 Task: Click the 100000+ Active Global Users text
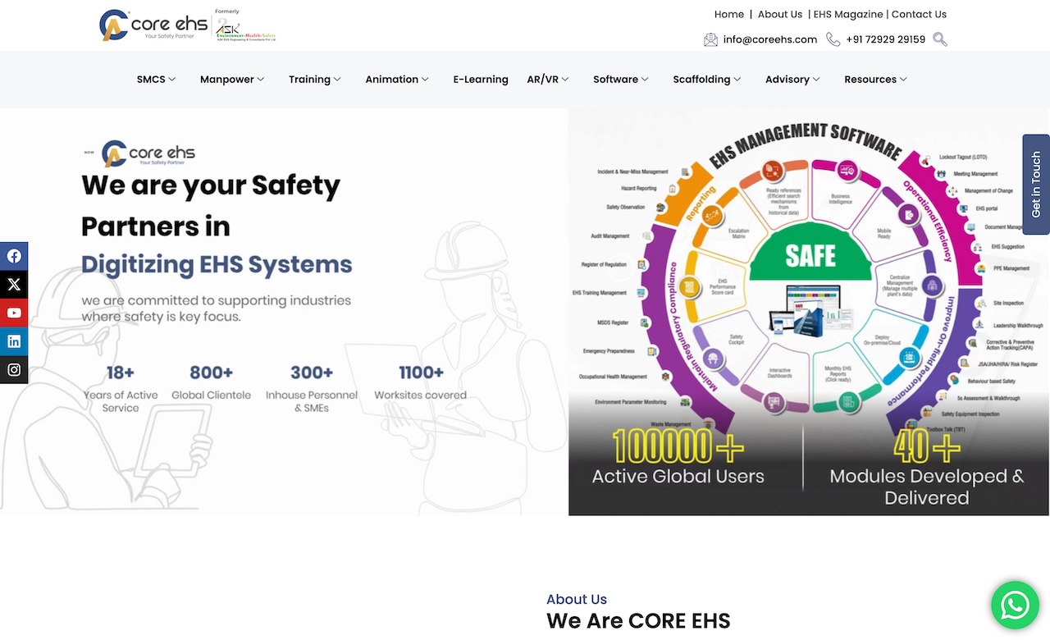(x=678, y=458)
